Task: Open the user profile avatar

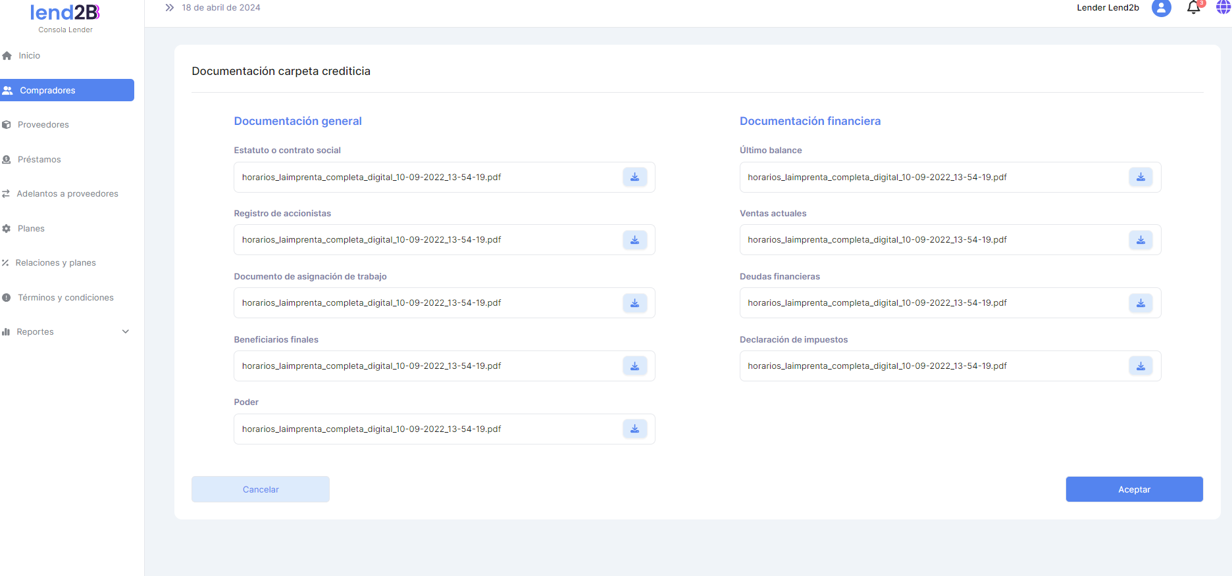Action: (x=1161, y=8)
